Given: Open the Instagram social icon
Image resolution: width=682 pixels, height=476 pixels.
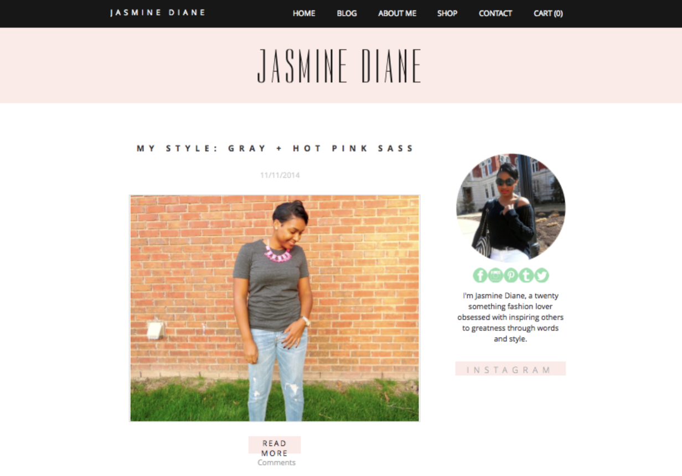Looking at the screenshot, I should coord(495,275).
